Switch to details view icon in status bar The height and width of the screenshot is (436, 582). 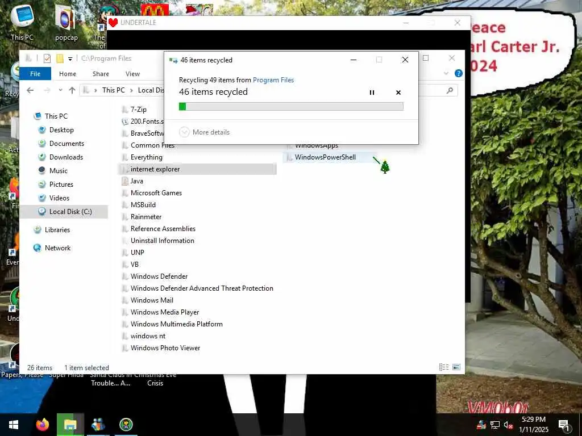tap(444, 367)
